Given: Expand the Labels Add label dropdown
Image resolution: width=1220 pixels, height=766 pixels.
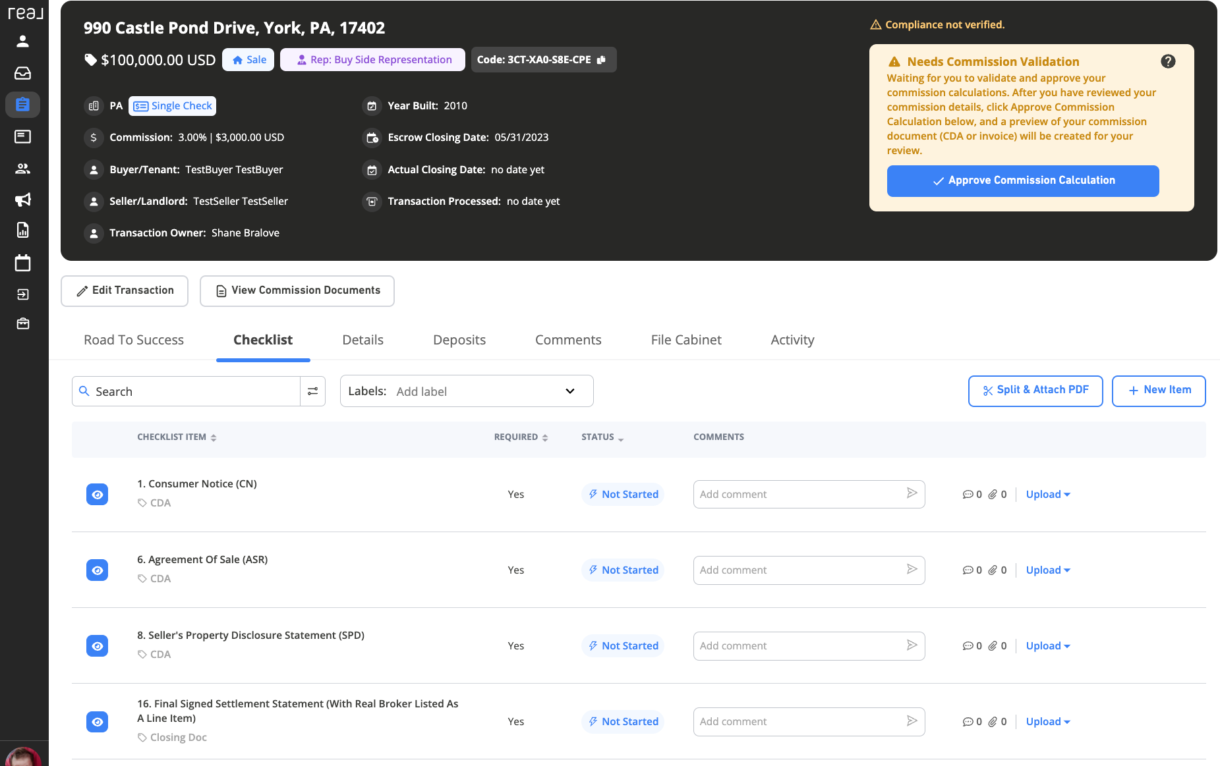Looking at the screenshot, I should (467, 391).
